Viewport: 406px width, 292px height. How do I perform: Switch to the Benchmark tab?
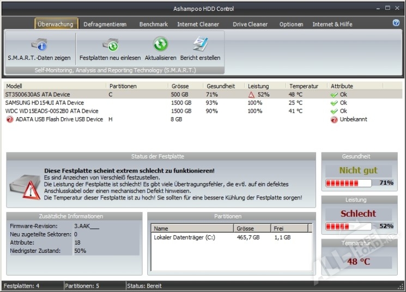tap(153, 24)
